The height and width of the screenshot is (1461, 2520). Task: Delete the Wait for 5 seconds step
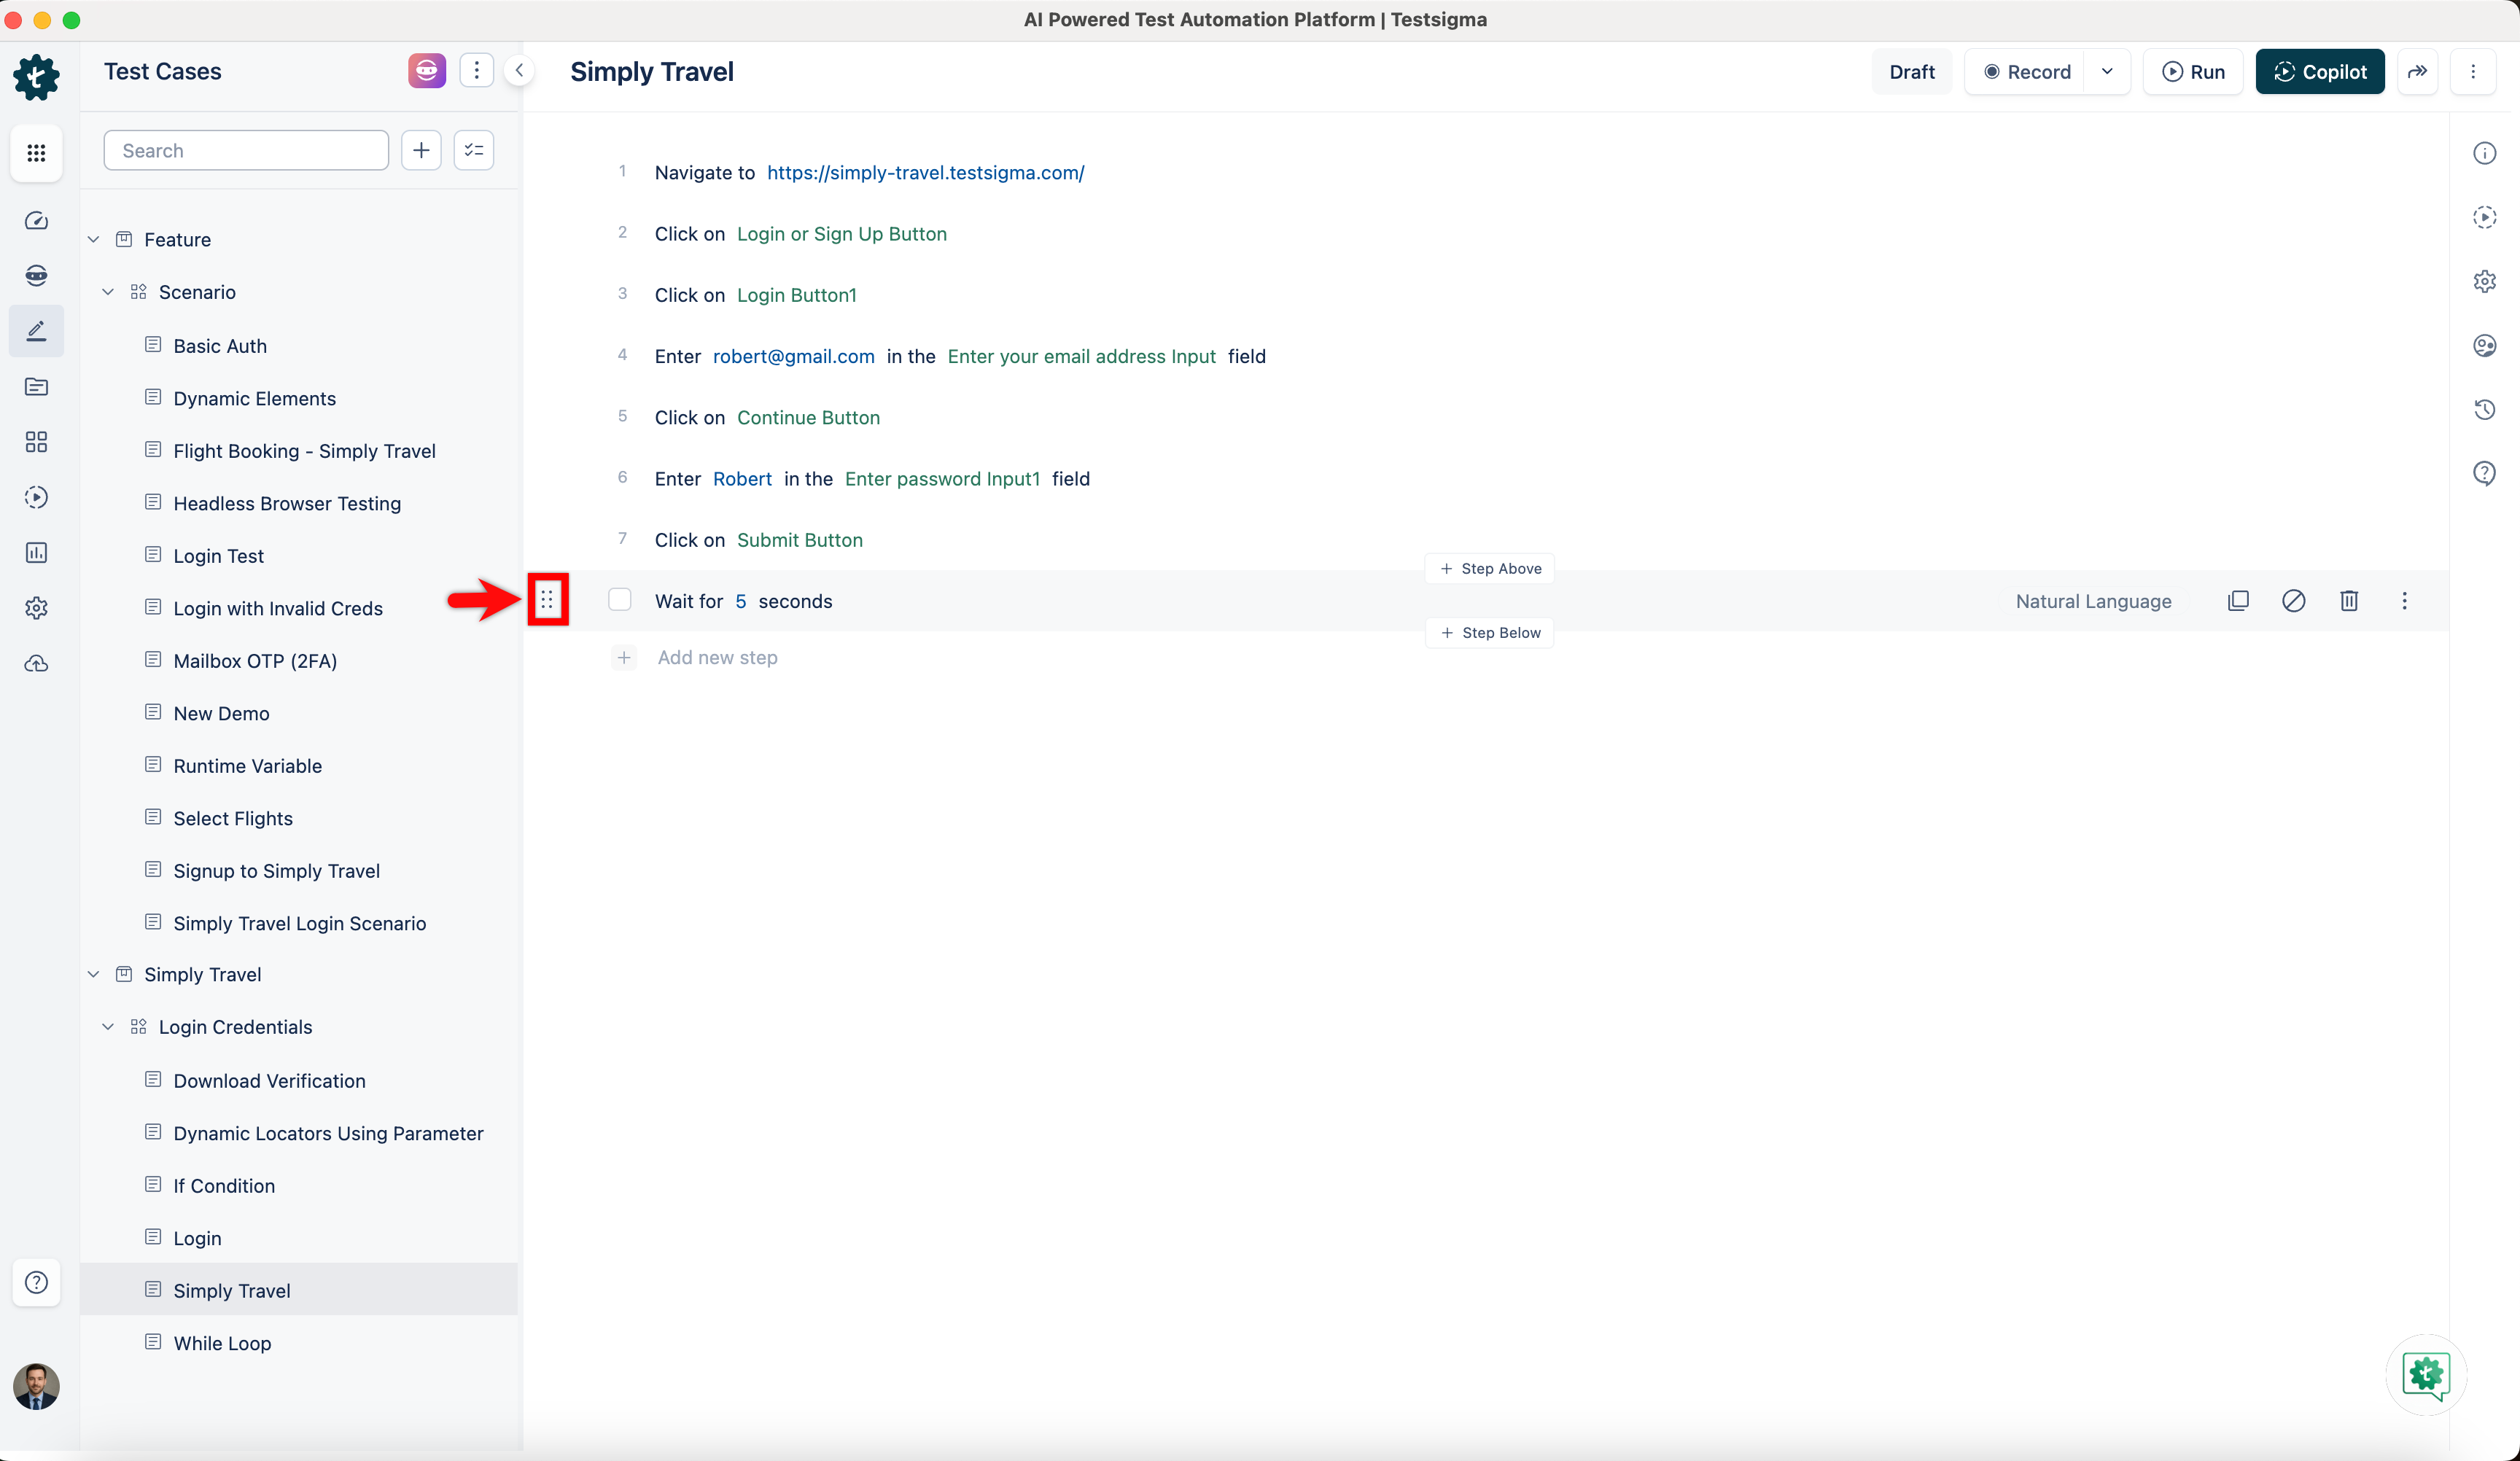coord(2349,600)
